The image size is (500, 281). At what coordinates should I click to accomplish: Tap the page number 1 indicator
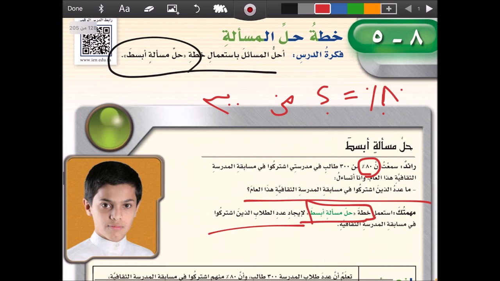[418, 9]
